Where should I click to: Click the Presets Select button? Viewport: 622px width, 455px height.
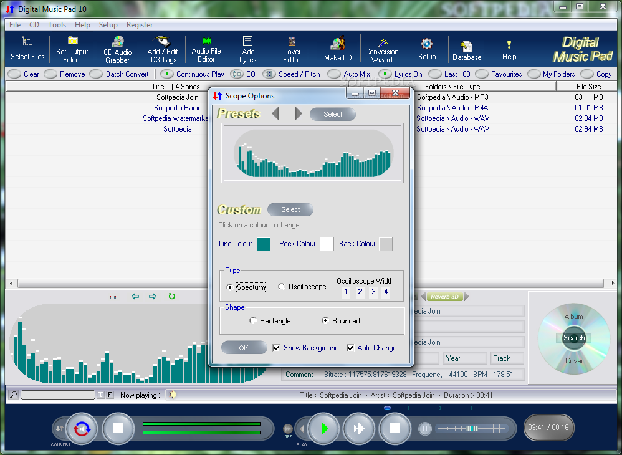click(332, 114)
